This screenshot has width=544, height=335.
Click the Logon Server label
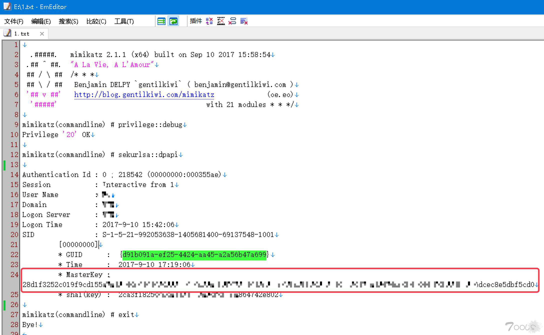pos(46,215)
